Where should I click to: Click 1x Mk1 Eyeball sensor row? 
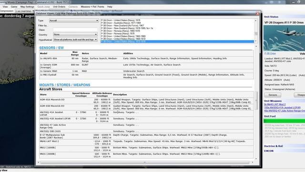click(x=146, y=76)
